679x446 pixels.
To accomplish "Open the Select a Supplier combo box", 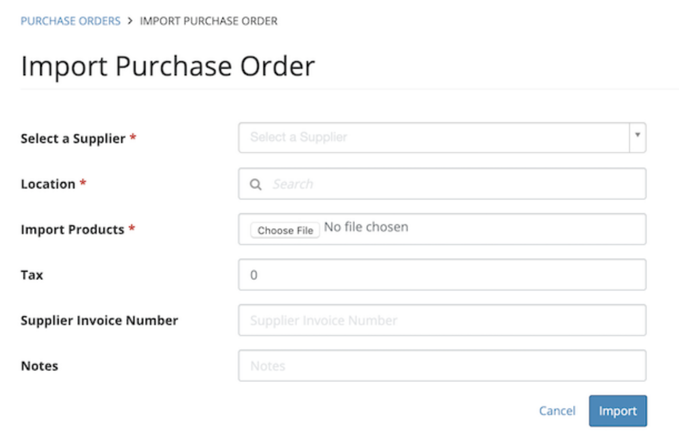I will pos(433,138).
